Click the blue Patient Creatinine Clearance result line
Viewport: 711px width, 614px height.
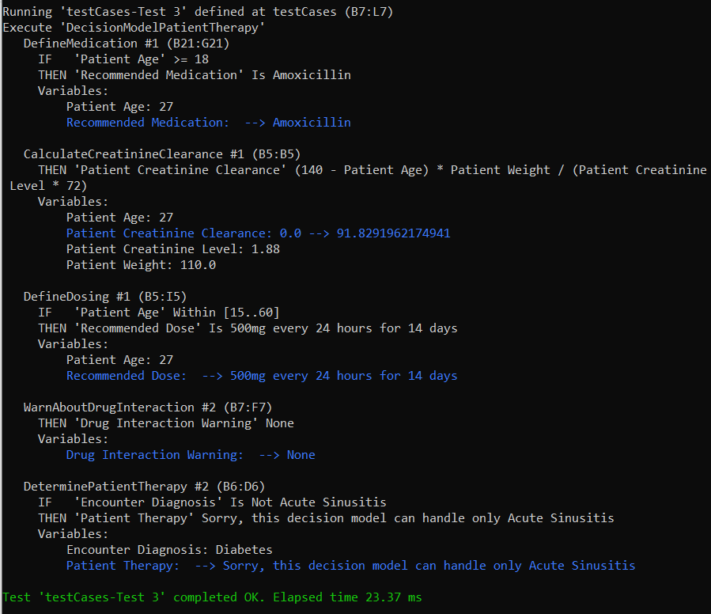pyautogui.click(x=259, y=233)
